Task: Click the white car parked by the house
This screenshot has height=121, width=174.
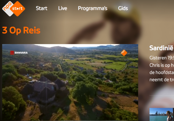Action: pyautogui.click(x=30, y=78)
